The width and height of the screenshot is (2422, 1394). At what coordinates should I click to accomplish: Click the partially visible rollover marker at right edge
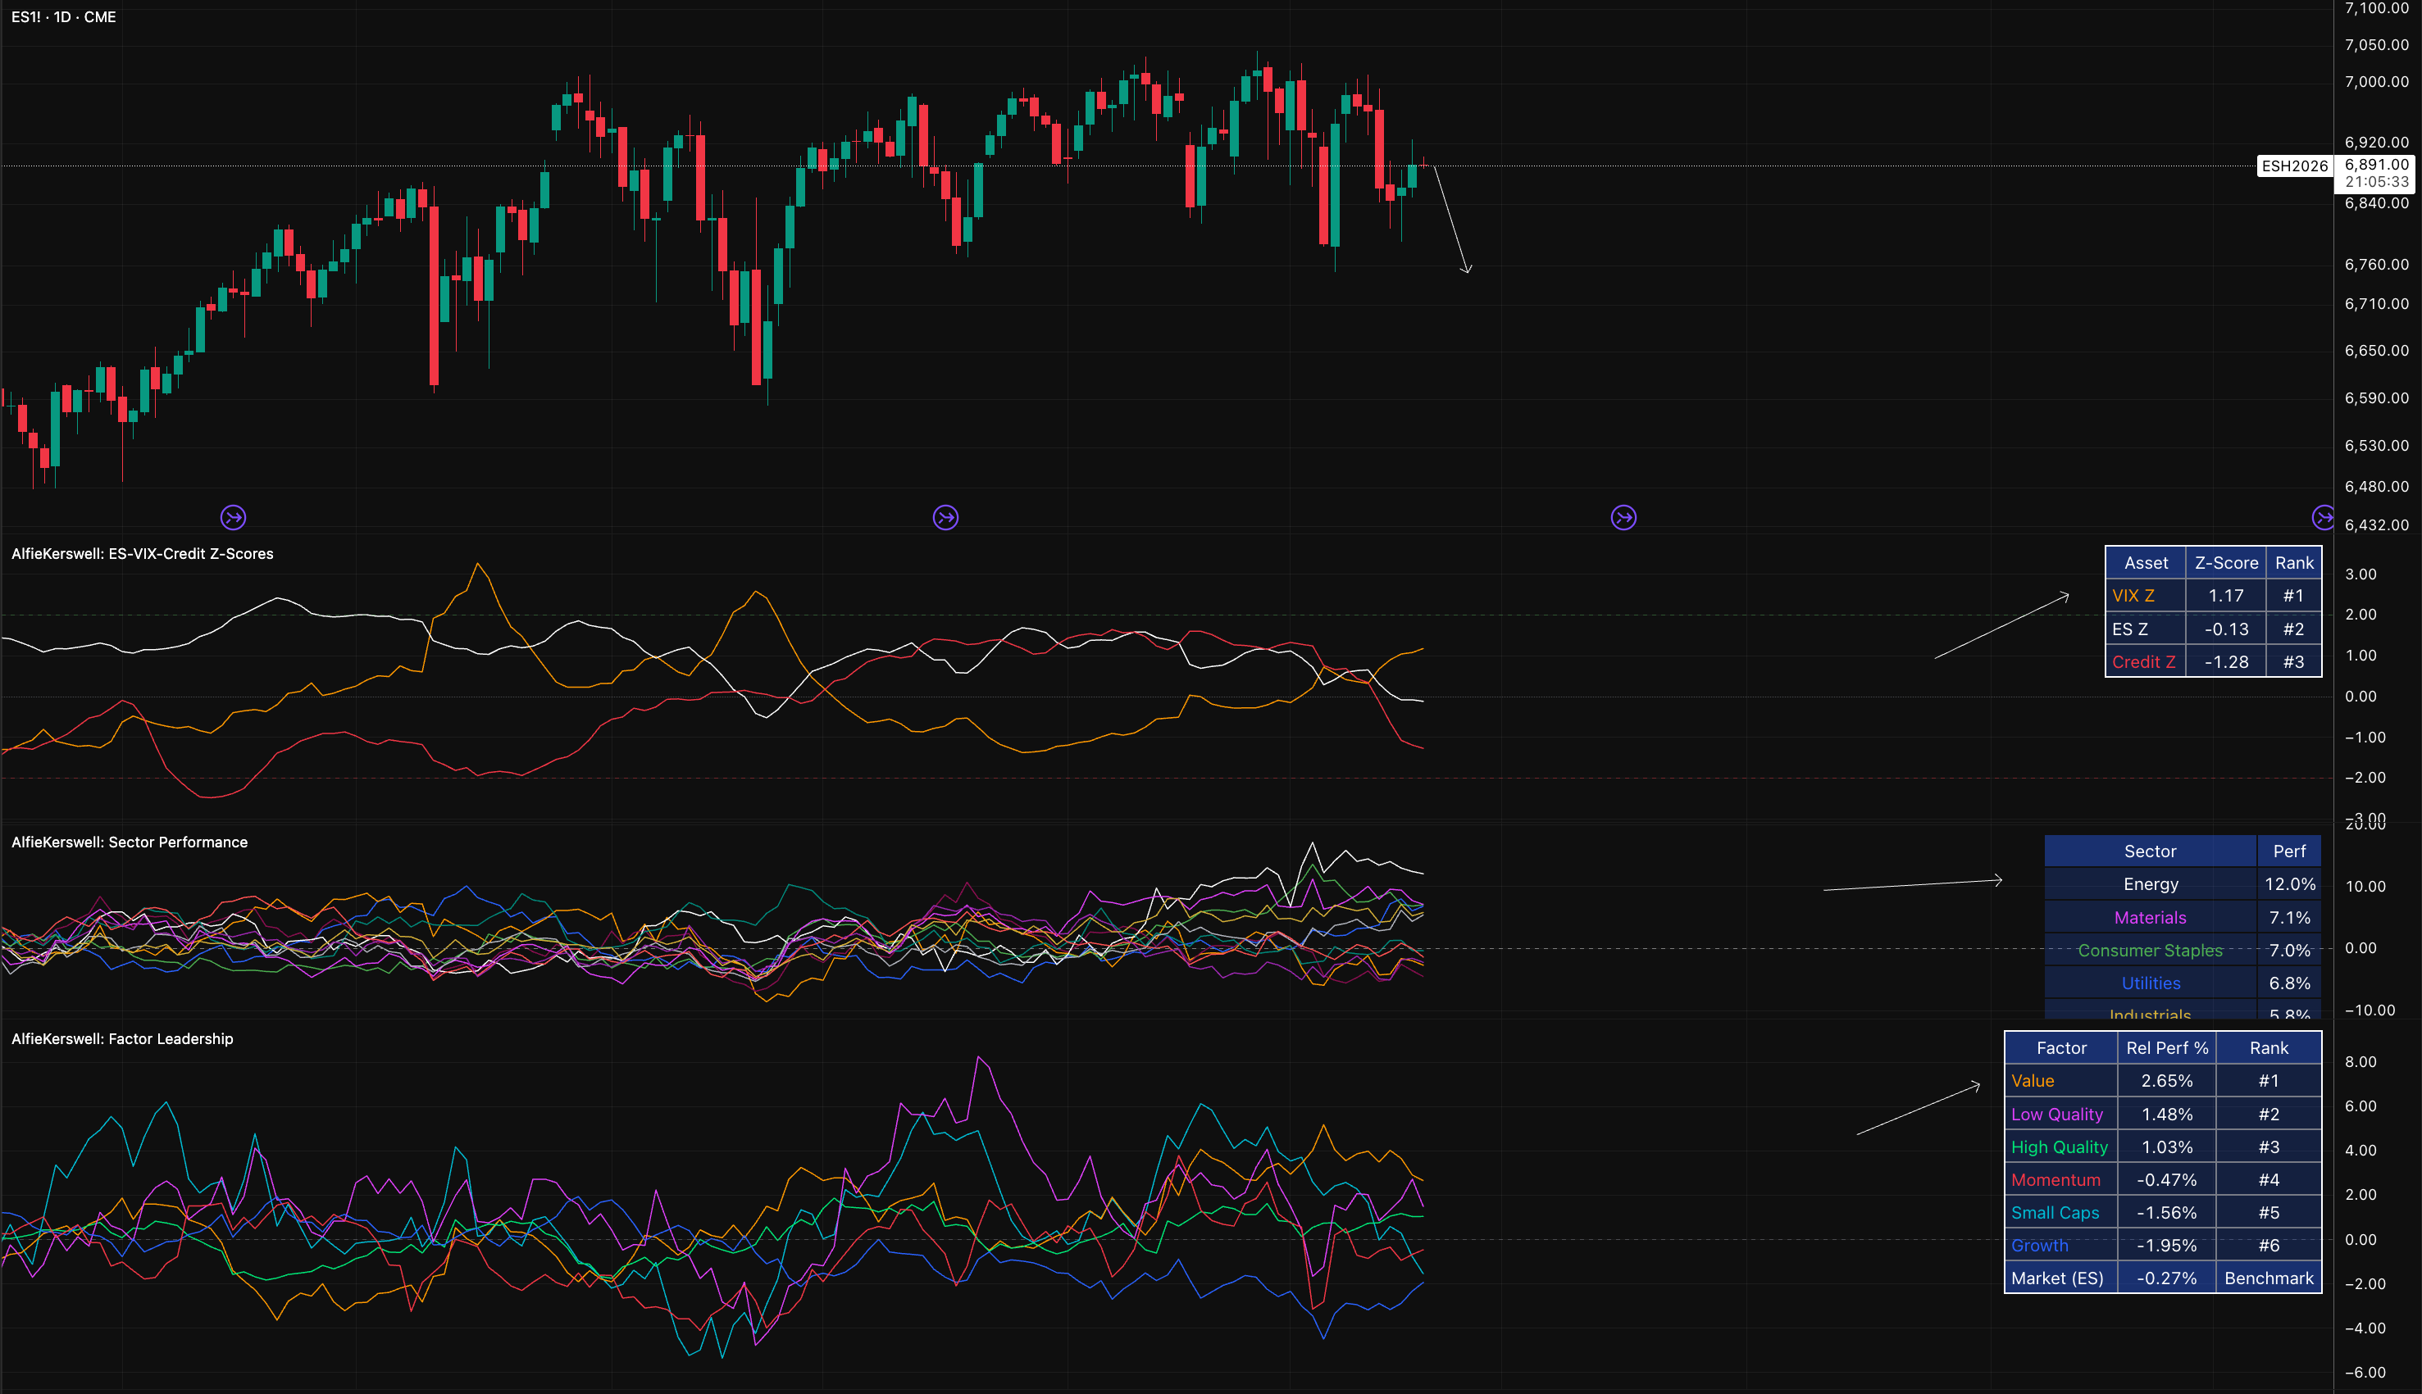click(x=2323, y=518)
